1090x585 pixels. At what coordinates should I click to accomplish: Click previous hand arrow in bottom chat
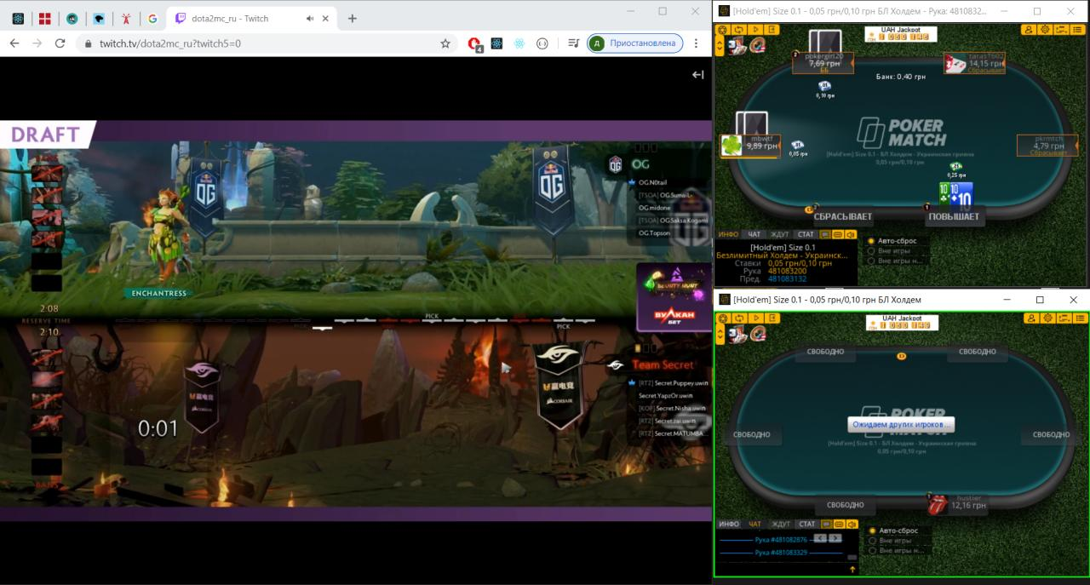pos(819,538)
